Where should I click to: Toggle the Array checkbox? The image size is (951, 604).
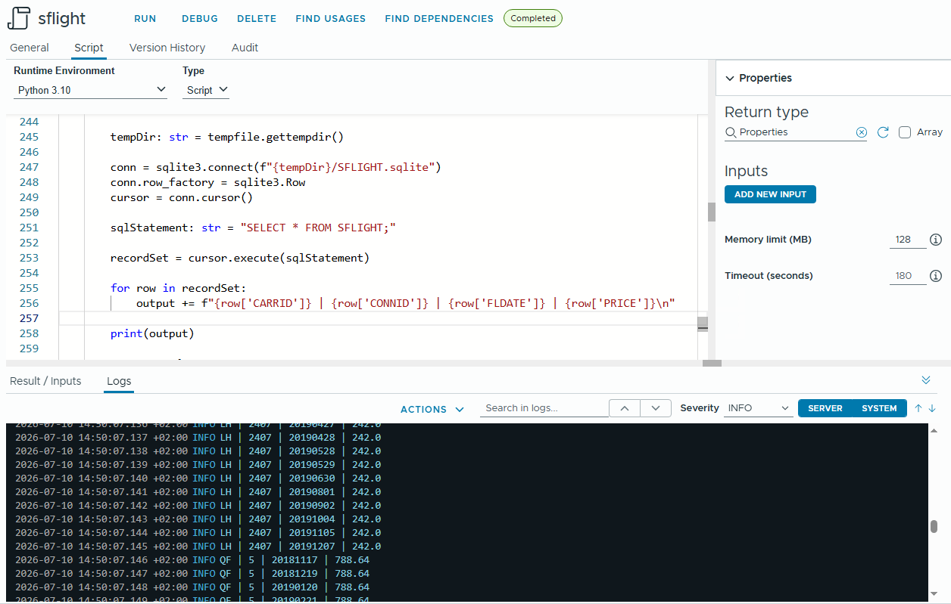tap(905, 132)
